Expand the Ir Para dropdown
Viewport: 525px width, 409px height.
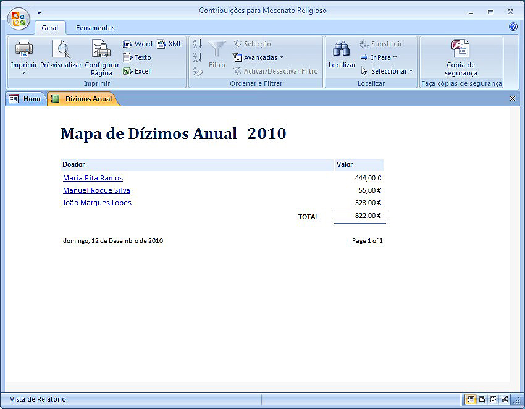tap(378, 57)
